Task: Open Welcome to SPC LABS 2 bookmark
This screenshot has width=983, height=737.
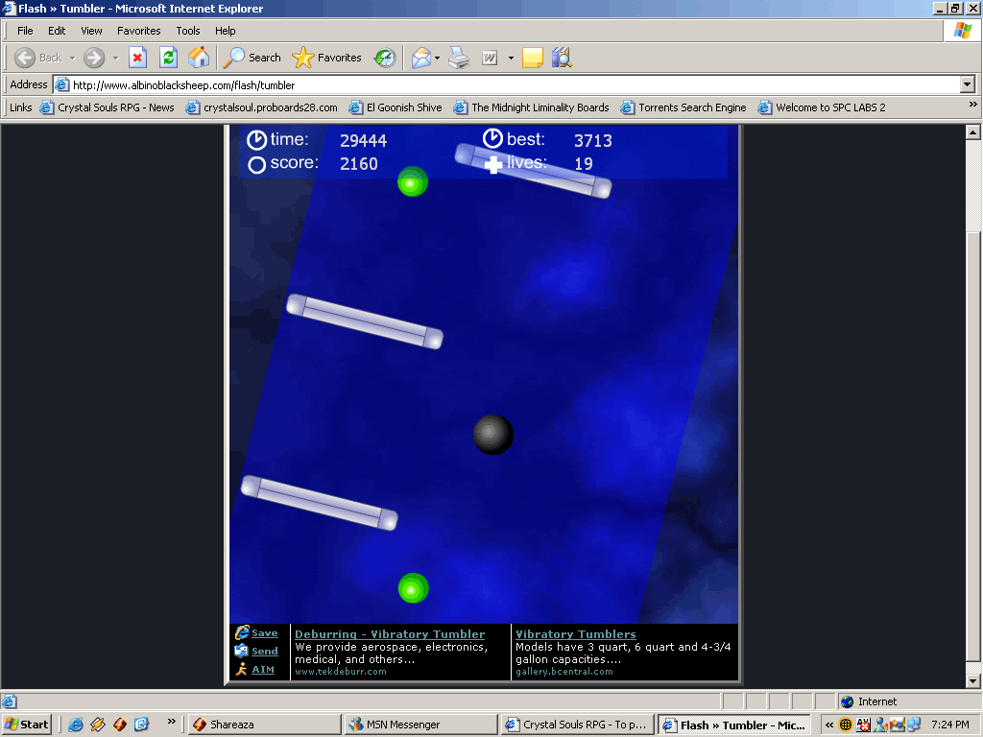Action: (822, 107)
